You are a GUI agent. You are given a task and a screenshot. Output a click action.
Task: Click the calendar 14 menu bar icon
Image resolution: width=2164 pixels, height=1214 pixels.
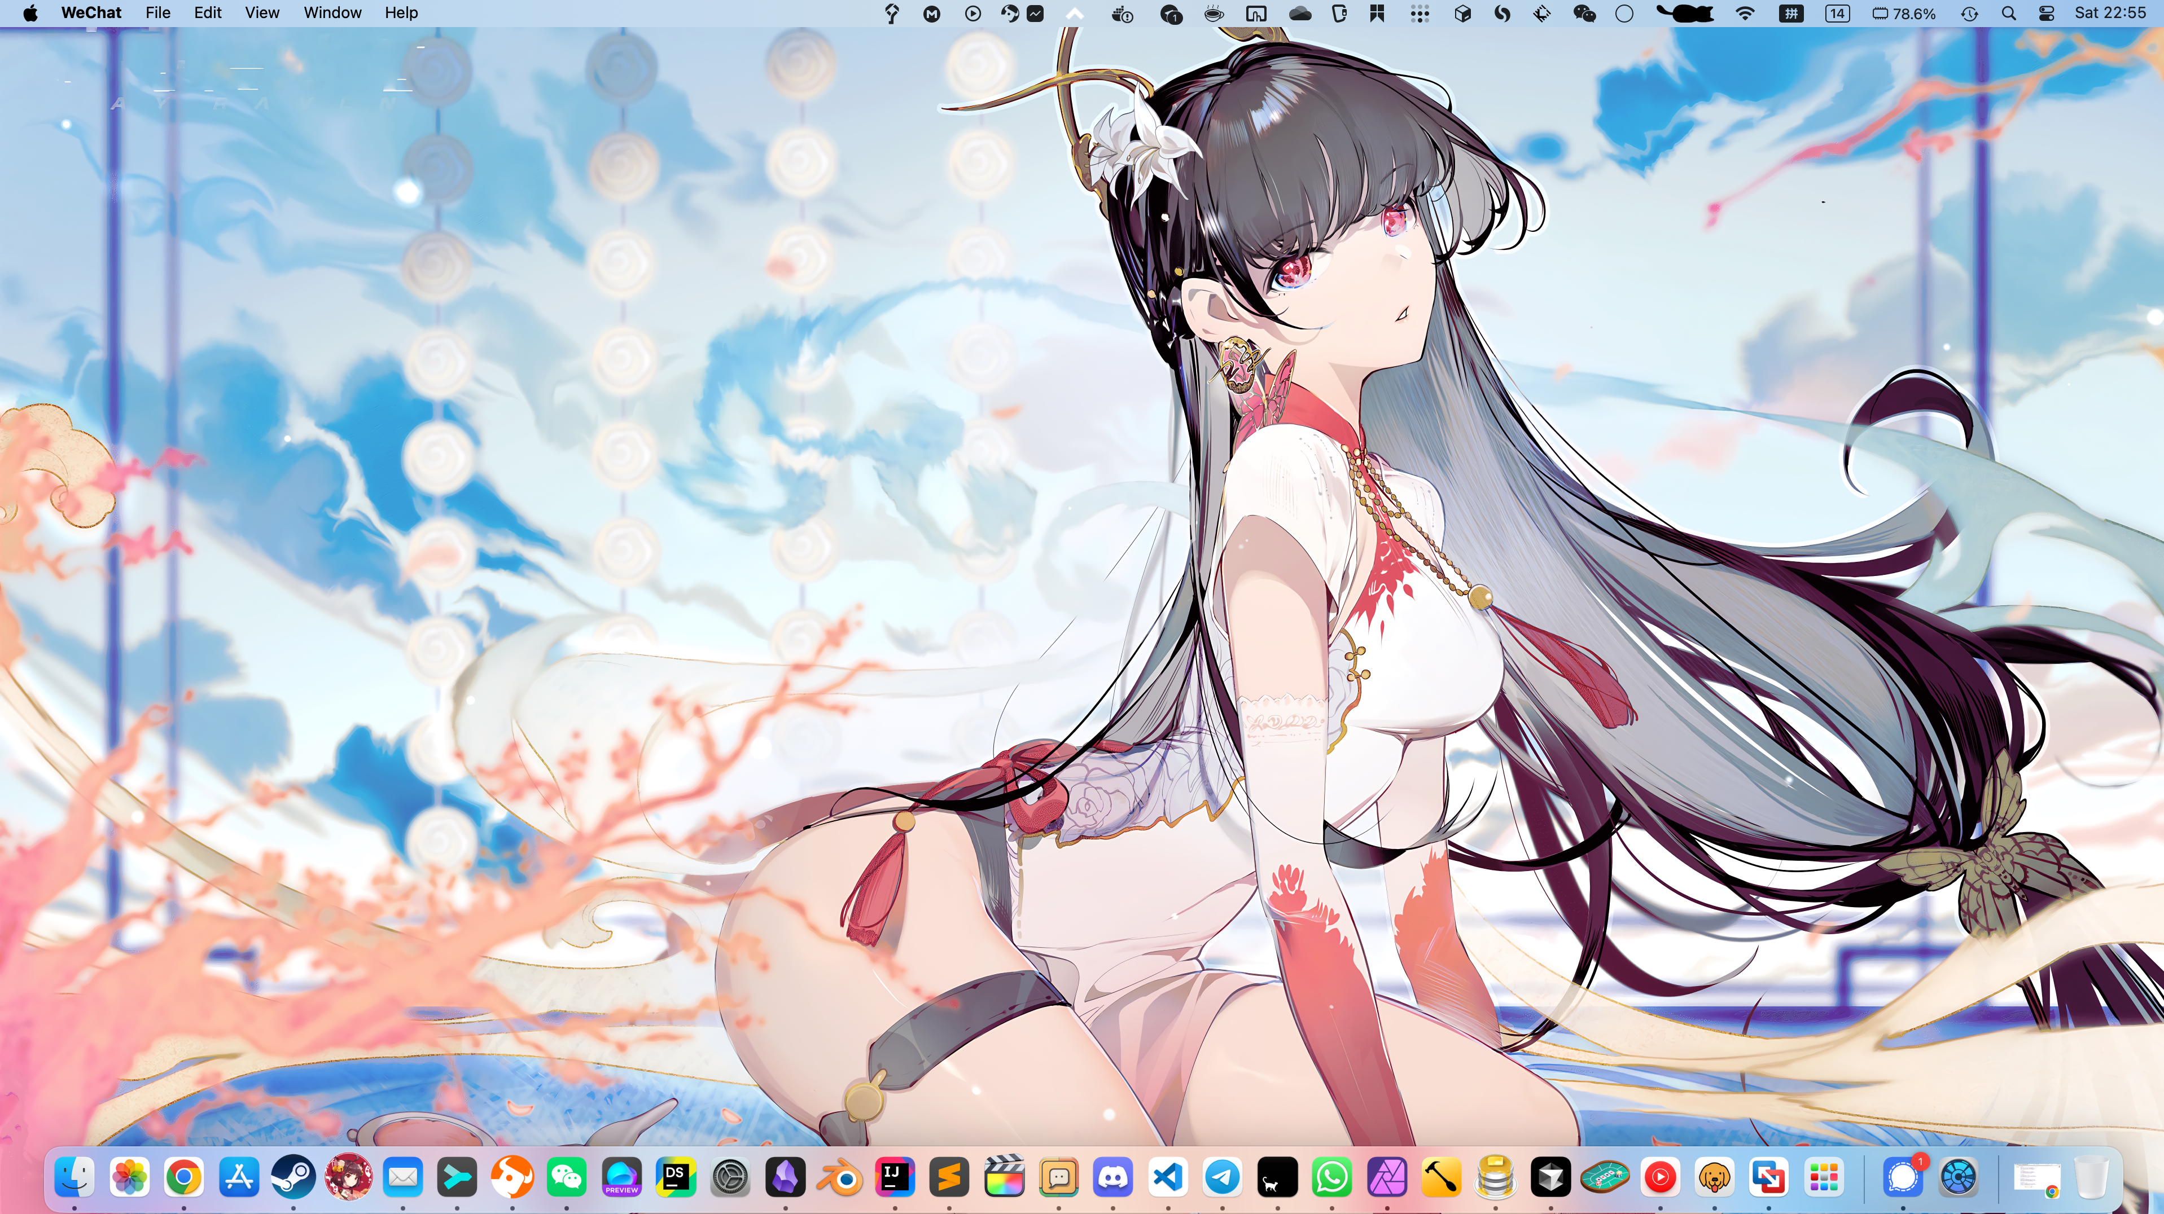tap(1837, 14)
